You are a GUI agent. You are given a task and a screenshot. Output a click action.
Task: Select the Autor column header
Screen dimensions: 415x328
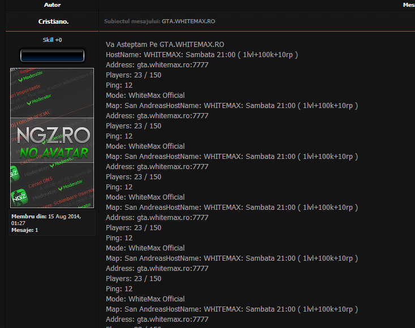(x=52, y=5)
